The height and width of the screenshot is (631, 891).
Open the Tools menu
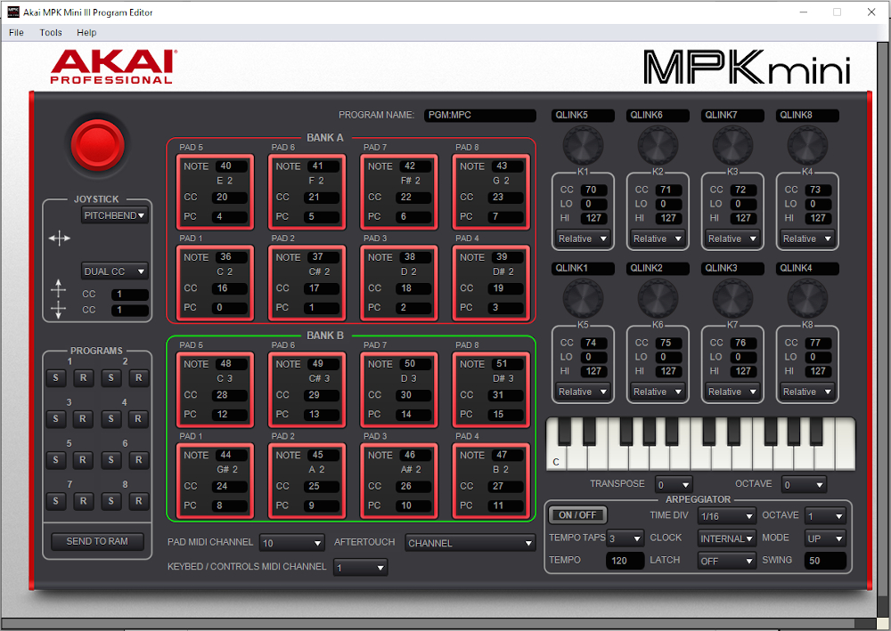coord(51,32)
